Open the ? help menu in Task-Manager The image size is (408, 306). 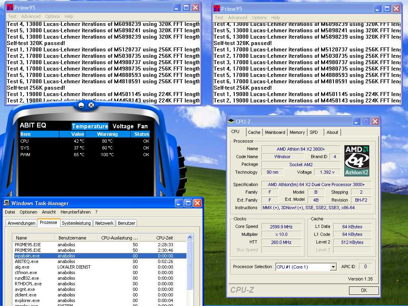pyautogui.click(x=96, y=212)
